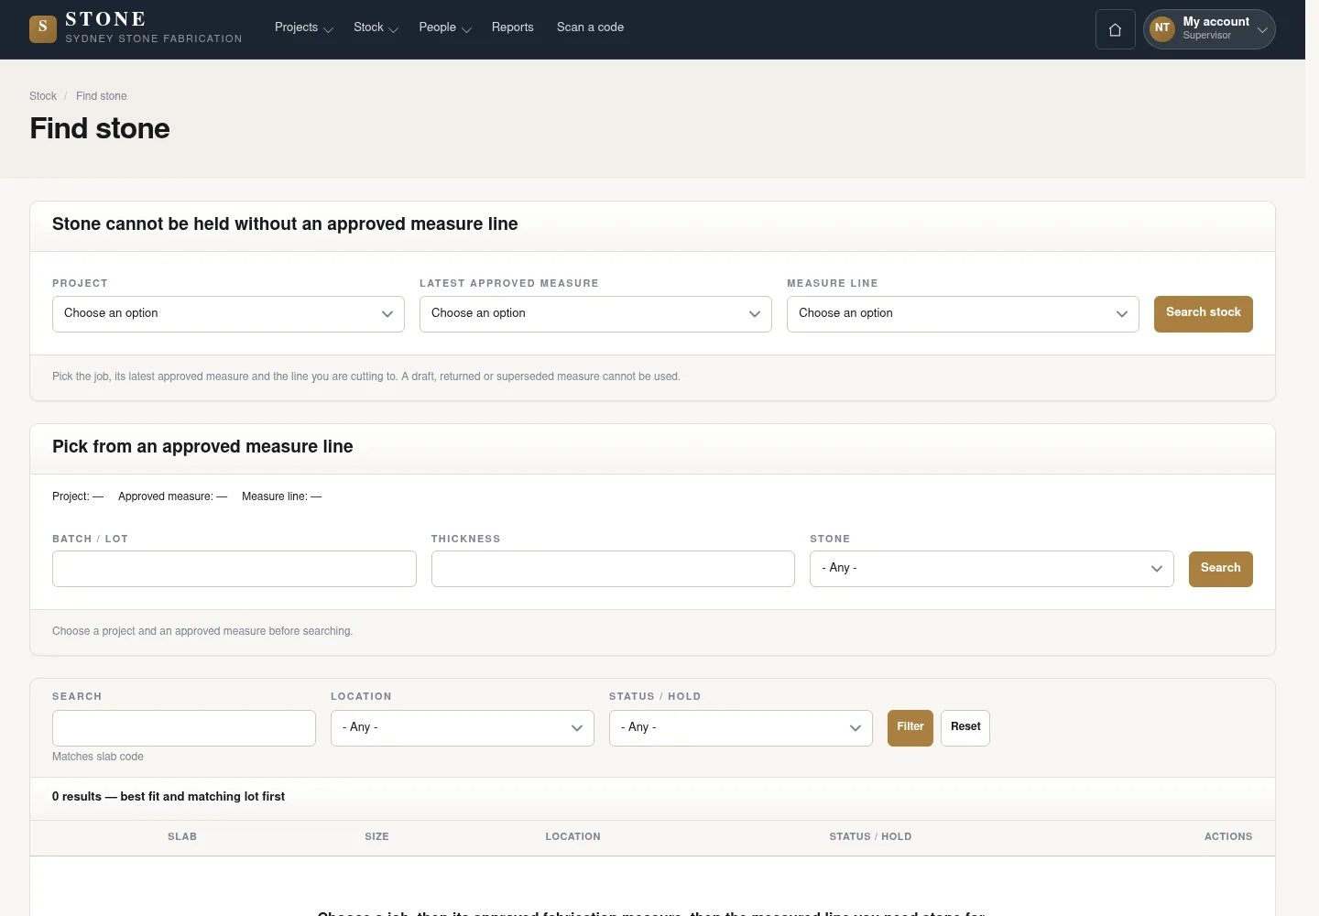
Task: Click the Stock breadcrumb link
Action: coord(43,96)
